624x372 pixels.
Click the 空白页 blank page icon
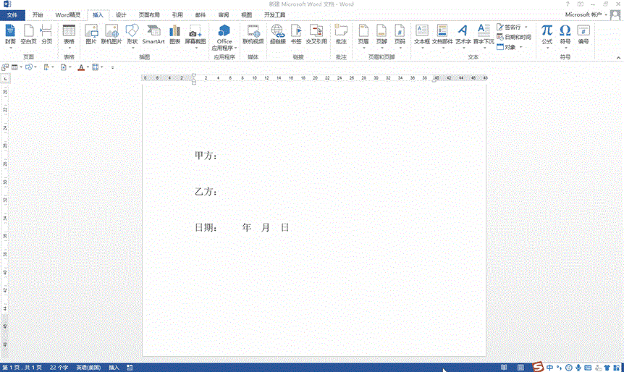(x=29, y=34)
